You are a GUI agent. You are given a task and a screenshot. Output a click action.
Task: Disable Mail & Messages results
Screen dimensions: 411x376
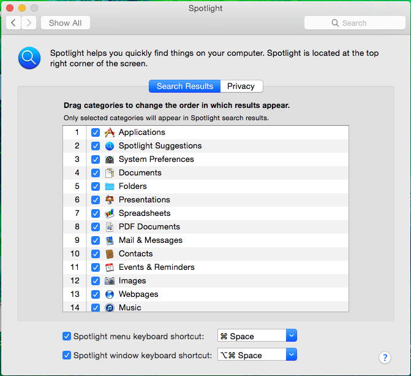(96, 240)
